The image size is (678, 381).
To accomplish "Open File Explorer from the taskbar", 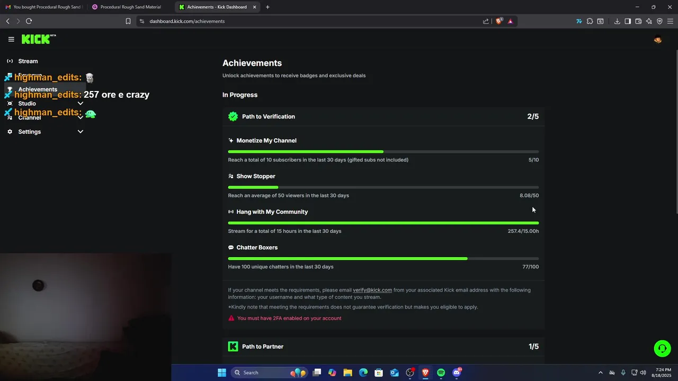I will click(x=347, y=373).
